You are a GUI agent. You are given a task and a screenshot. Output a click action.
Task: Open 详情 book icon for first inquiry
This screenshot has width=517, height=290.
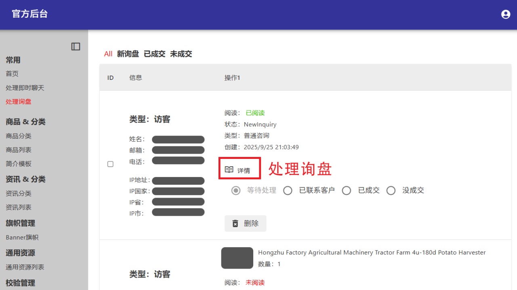click(229, 170)
